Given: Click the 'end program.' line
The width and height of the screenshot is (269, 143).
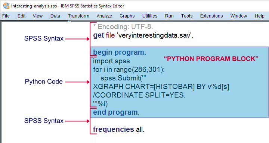Looking at the screenshot, I should tap(116, 112).
